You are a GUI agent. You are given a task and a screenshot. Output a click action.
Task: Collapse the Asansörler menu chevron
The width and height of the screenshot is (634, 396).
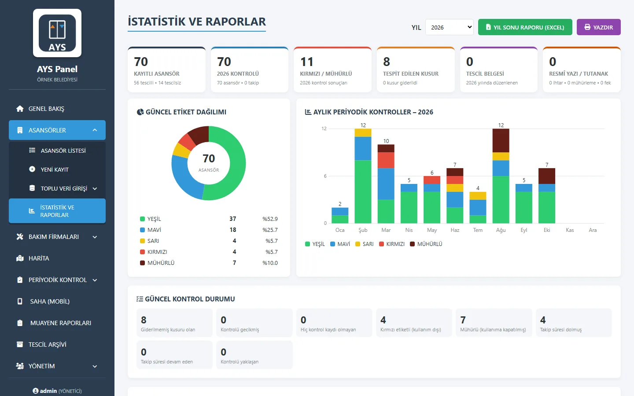95,130
